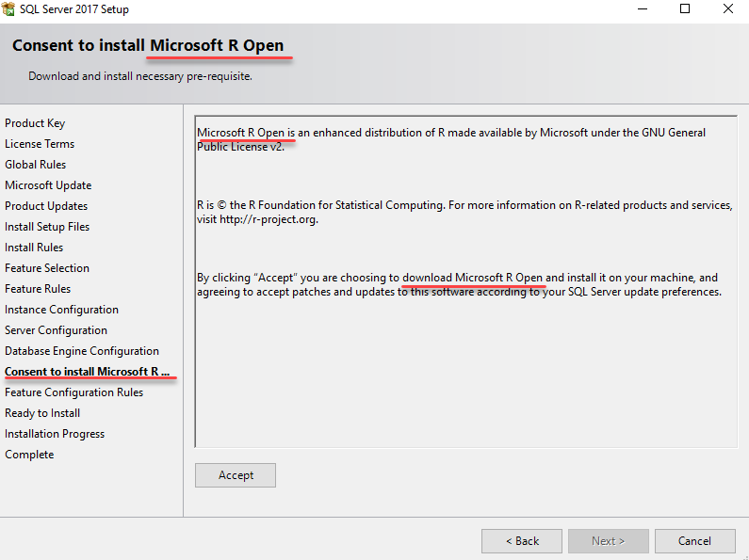Select the Server Configuration step
The width and height of the screenshot is (749, 560).
pos(56,330)
